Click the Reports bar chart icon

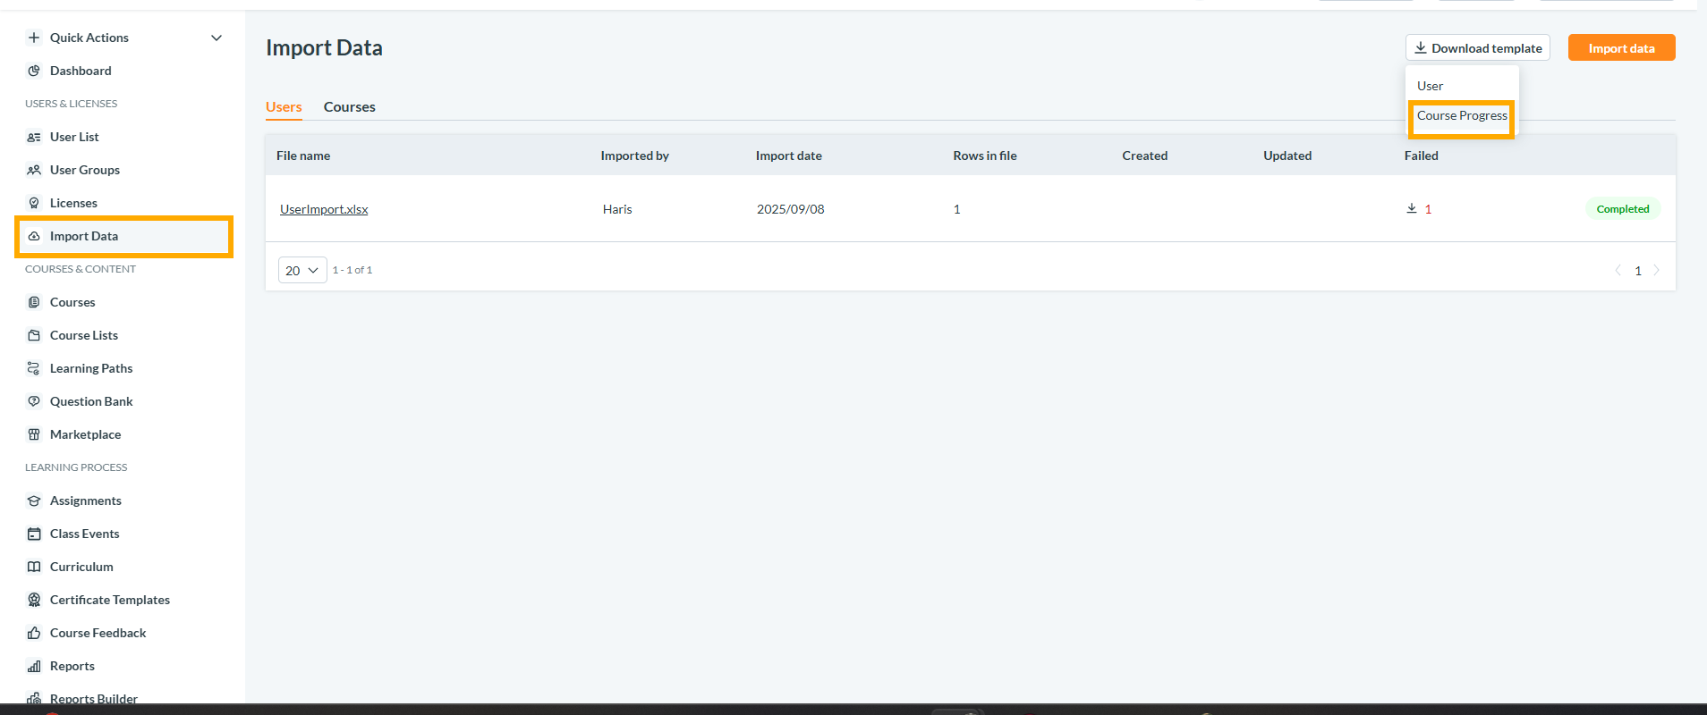(x=34, y=666)
